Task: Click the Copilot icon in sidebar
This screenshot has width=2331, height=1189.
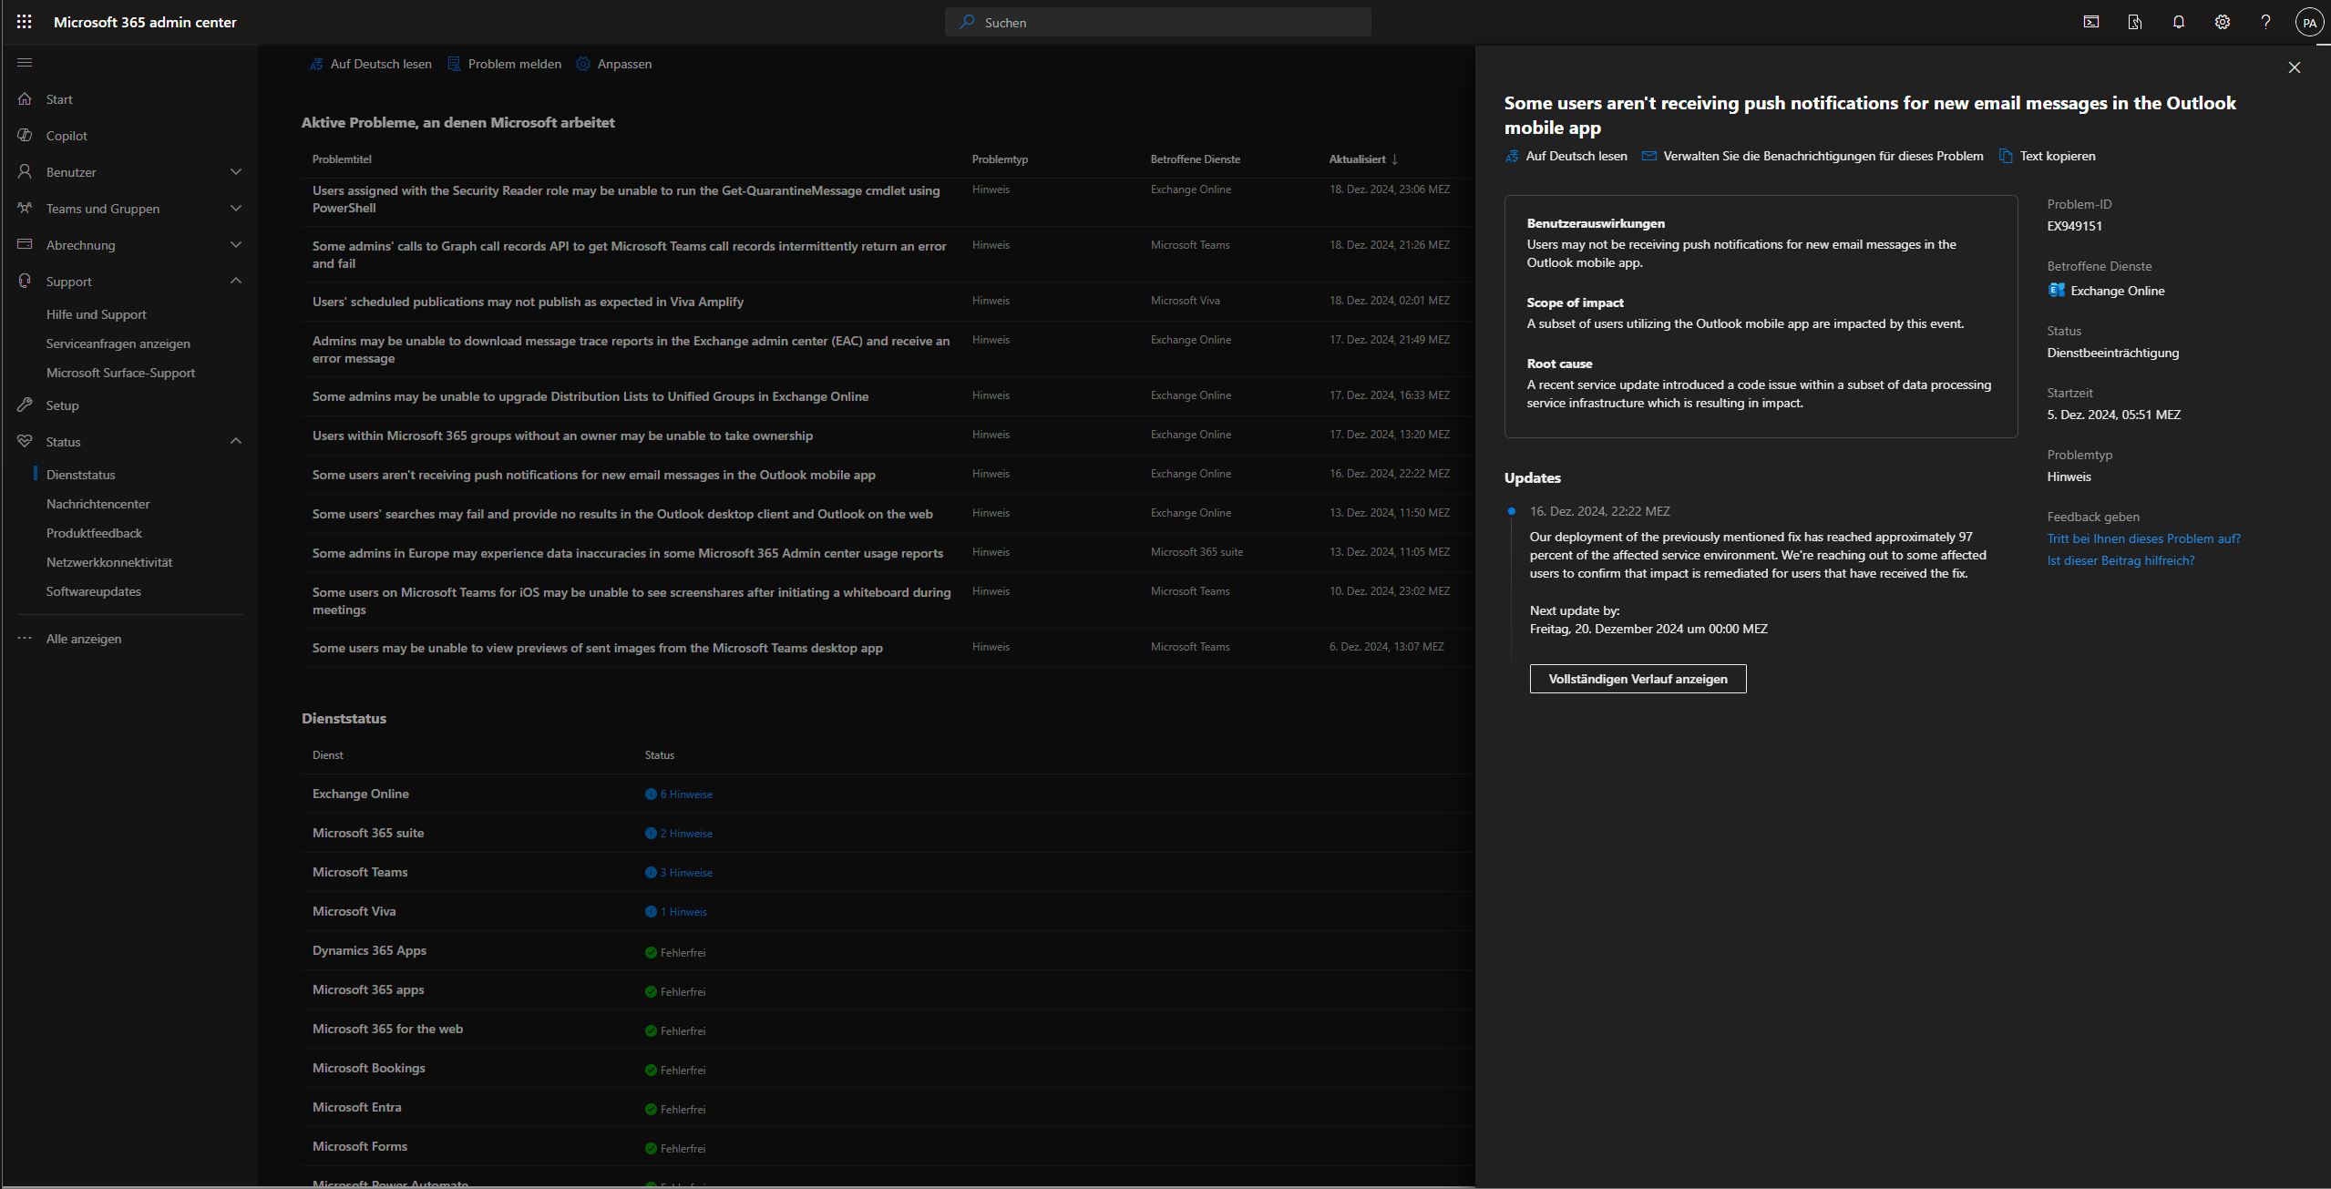Action: coord(25,136)
